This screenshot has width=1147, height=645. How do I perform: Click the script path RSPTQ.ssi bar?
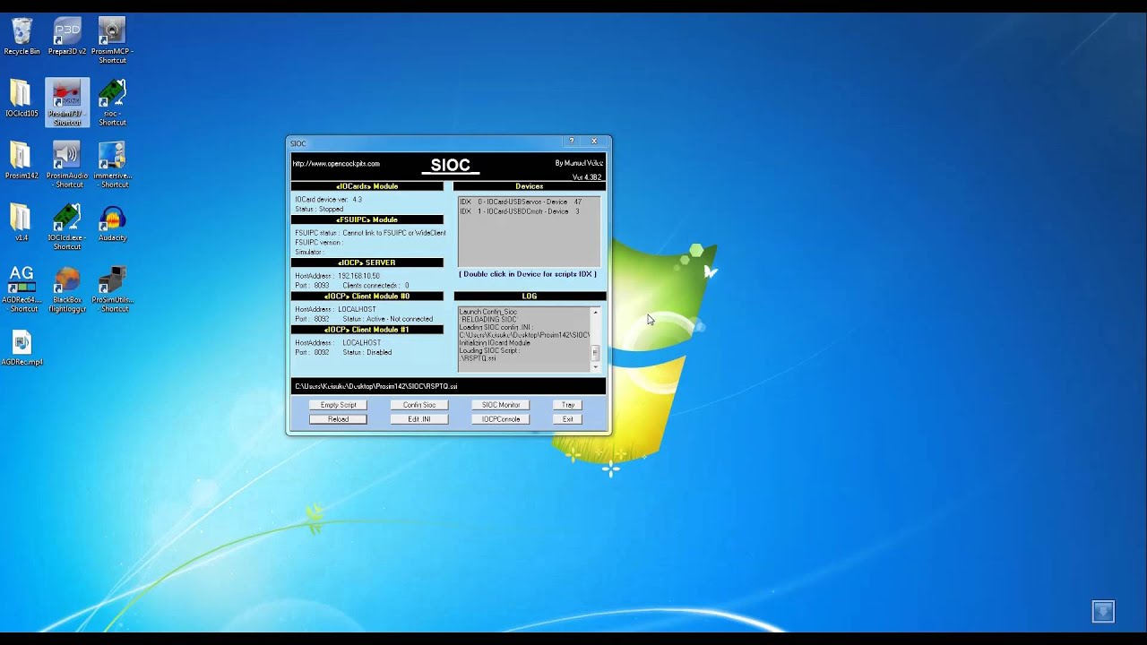pos(448,386)
